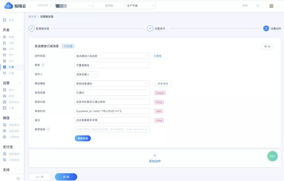This screenshot has width=284, height=181.
Task: Open the green 帮助 help bubble
Action: [x=272, y=156]
